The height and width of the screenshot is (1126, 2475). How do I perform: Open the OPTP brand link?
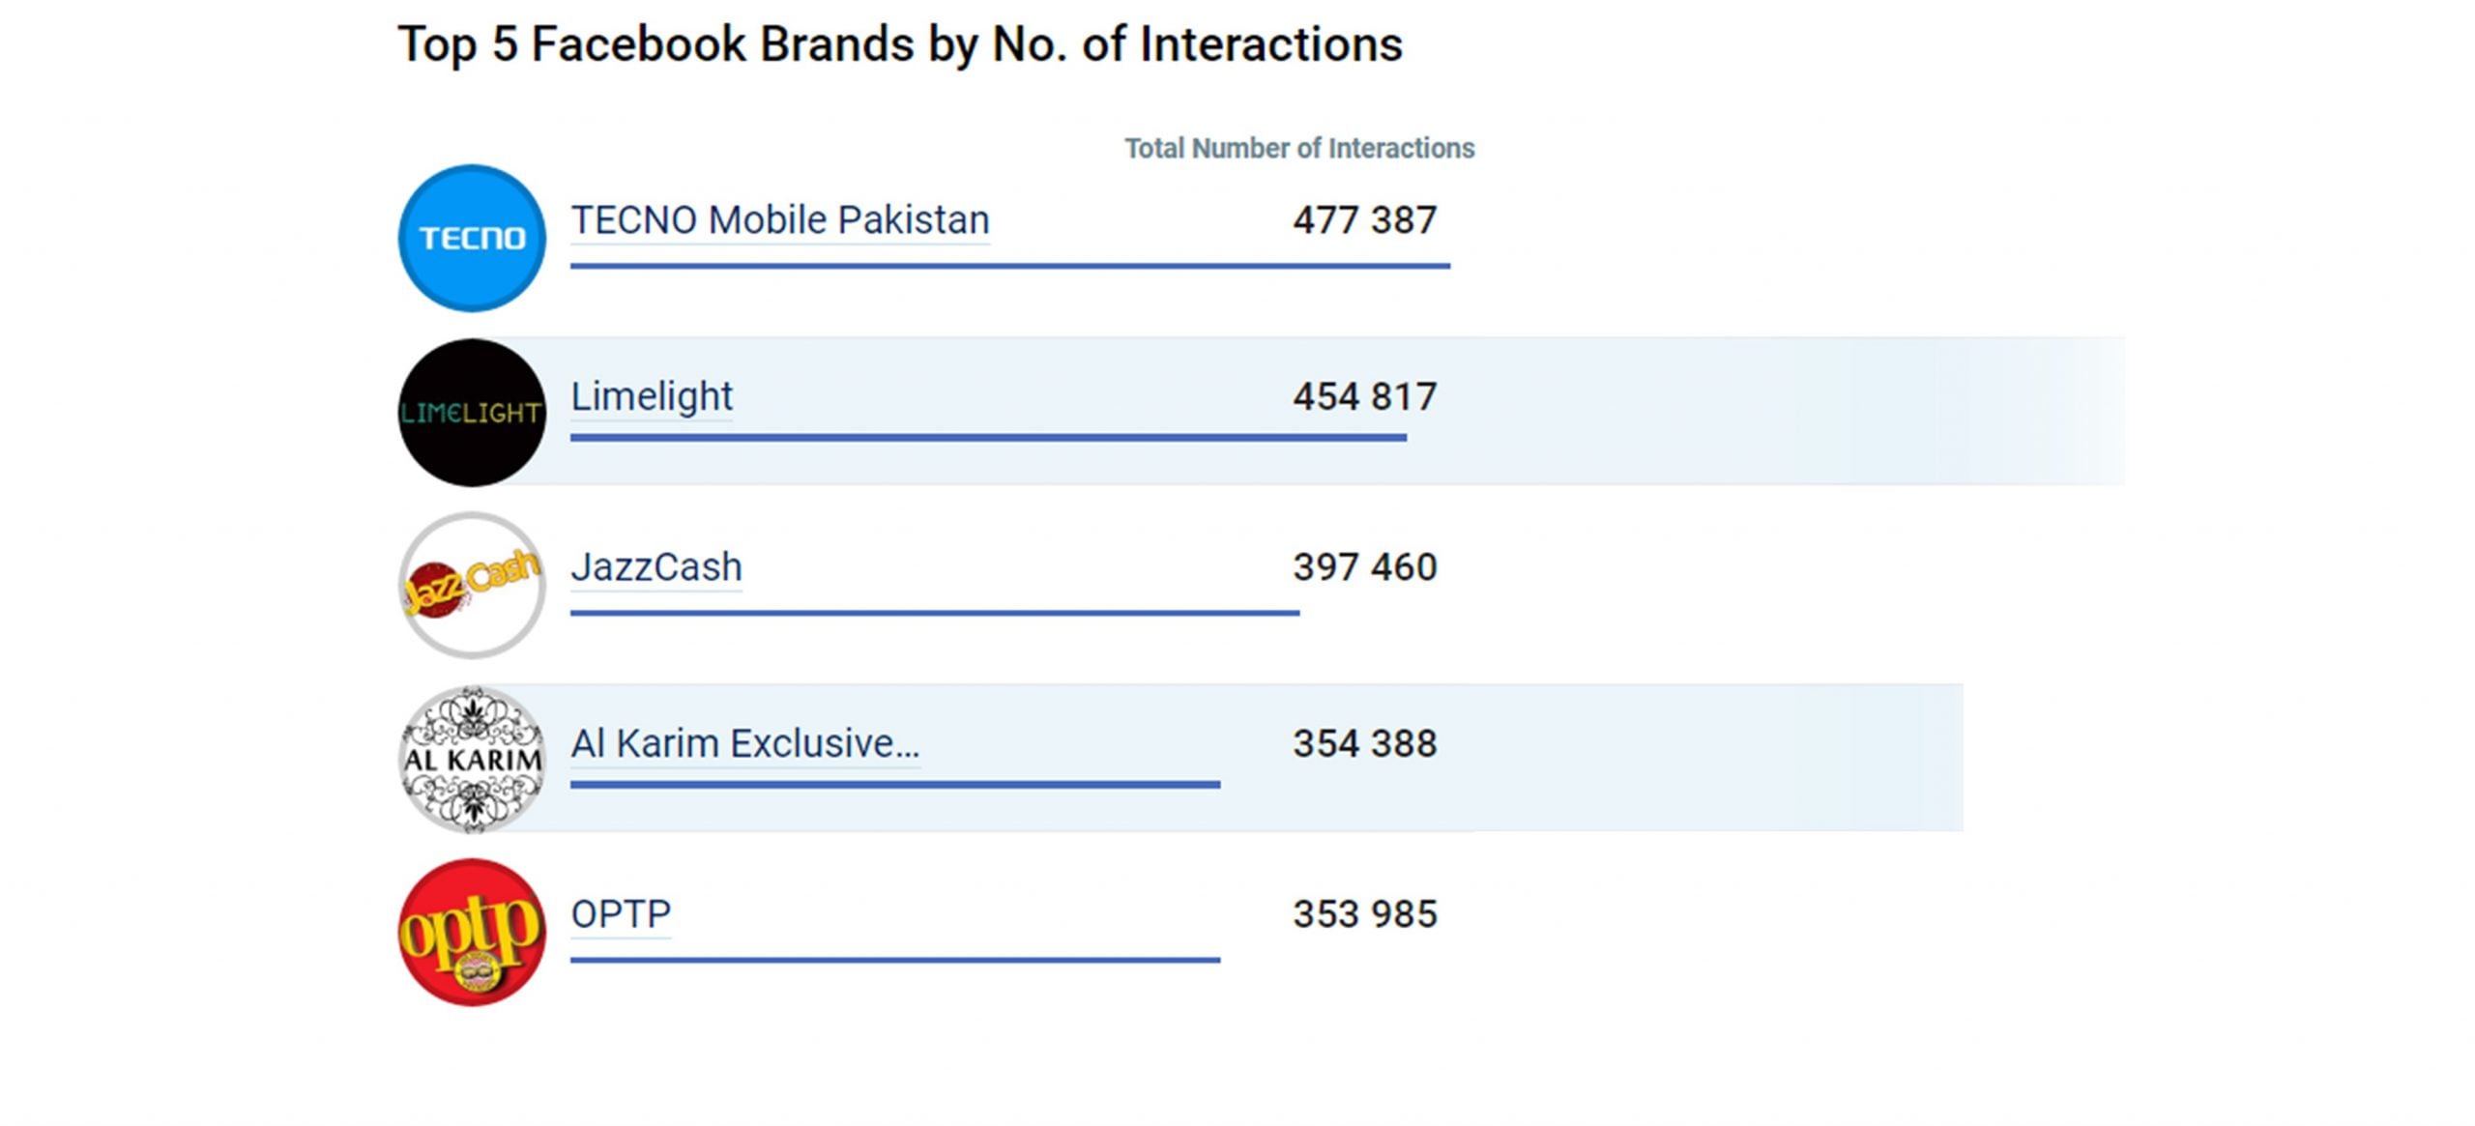pyautogui.click(x=621, y=914)
